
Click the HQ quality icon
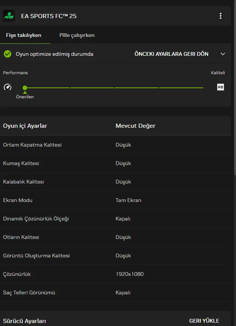(x=221, y=87)
